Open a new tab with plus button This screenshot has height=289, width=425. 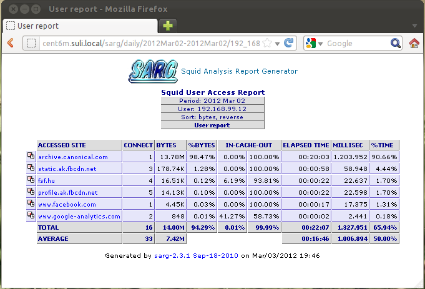click(x=168, y=26)
